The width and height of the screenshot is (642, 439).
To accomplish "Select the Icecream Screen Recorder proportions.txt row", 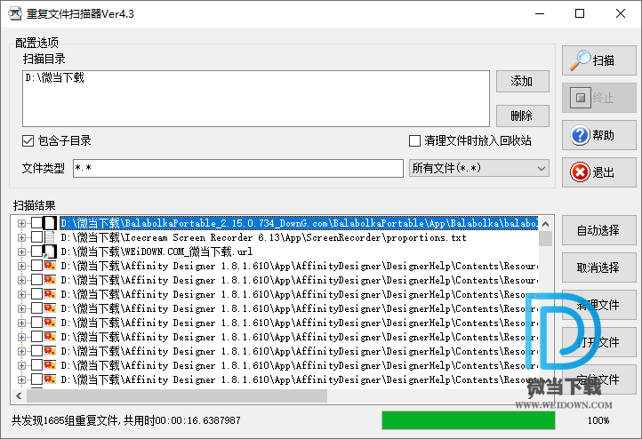I will click(x=263, y=237).
